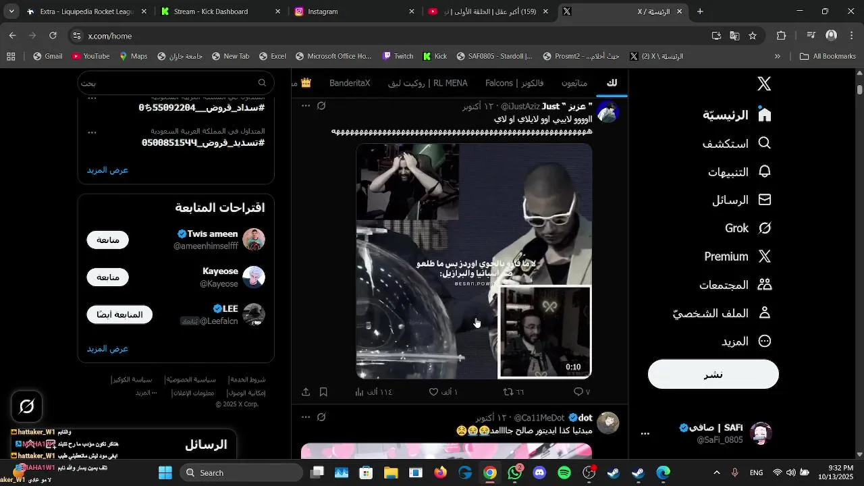The image size is (864, 486).
Task: Open Discord from taskbar
Action: click(539, 473)
